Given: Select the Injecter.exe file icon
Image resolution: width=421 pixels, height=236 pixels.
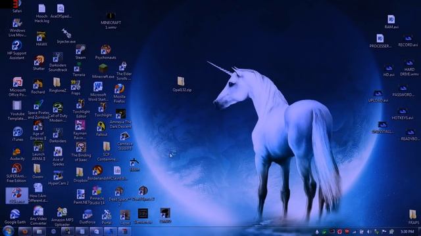Looking at the screenshot, I should click(66, 36).
